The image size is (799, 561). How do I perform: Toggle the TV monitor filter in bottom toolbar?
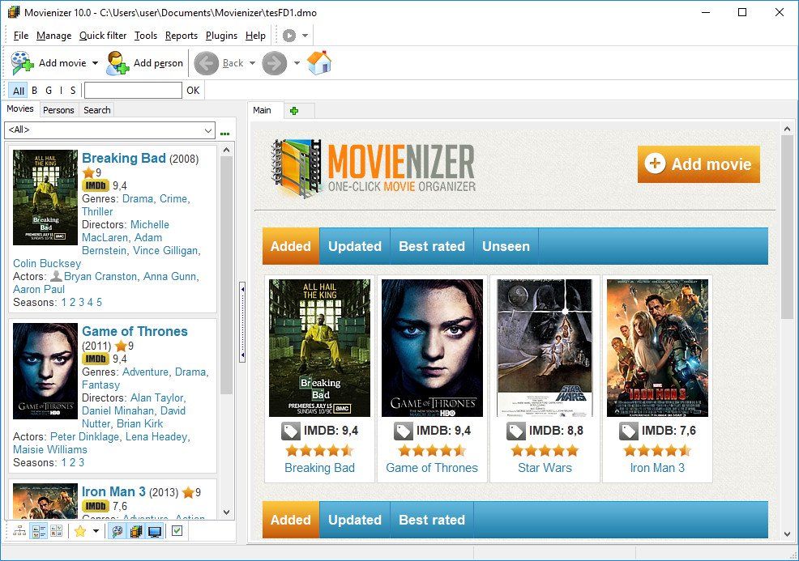(x=155, y=532)
